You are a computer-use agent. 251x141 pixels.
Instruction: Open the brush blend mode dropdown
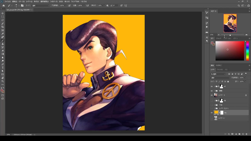click(x=41, y=5)
